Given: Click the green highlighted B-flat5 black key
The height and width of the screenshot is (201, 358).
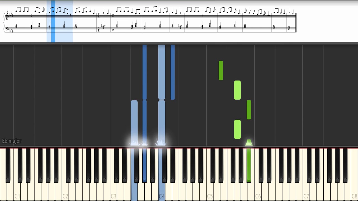Looking at the screenshot, I should point(249,165).
